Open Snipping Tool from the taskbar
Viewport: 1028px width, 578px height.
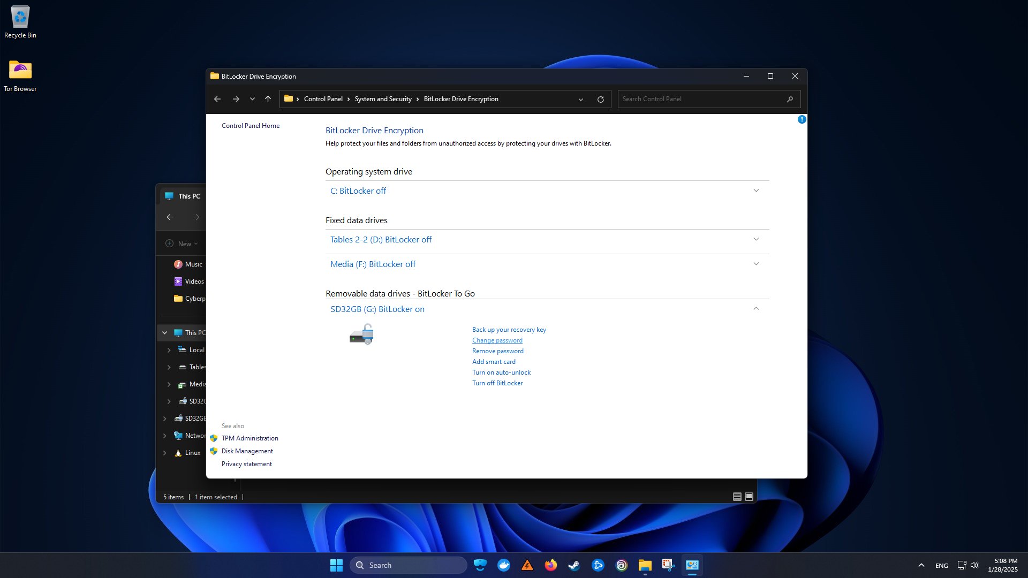tap(669, 565)
